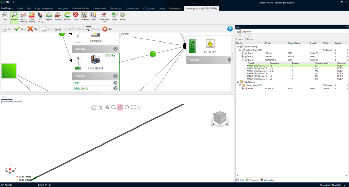Screen dimensions: 349x187
Task: Expand the Bar 1 tree node
Action: [x=242, y=53]
